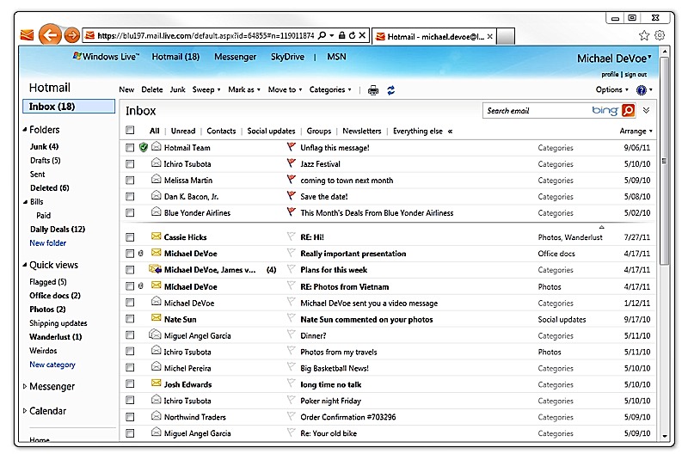The height and width of the screenshot is (460, 688).
Task: Click the trusted sender shield on Hotmail Team
Action: (143, 147)
